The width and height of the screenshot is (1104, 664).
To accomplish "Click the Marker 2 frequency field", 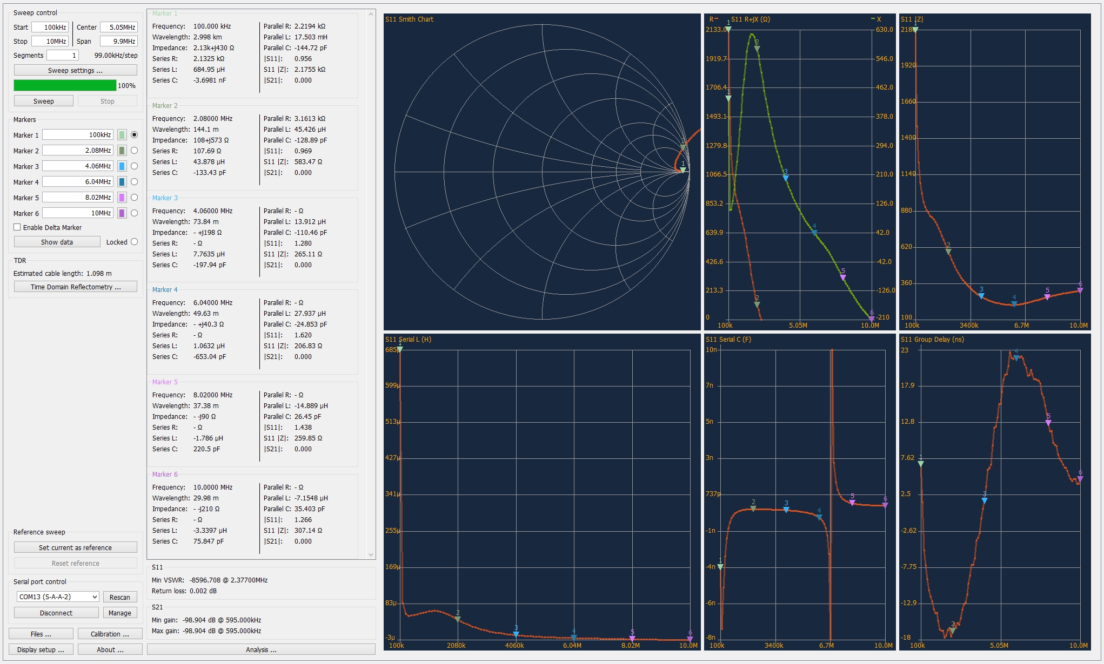I will [78, 151].
